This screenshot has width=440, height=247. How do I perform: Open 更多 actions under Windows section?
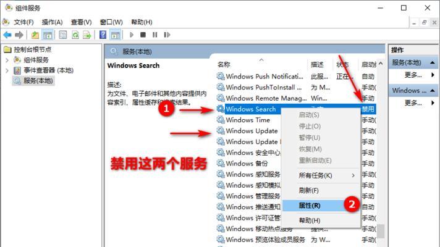(x=413, y=103)
